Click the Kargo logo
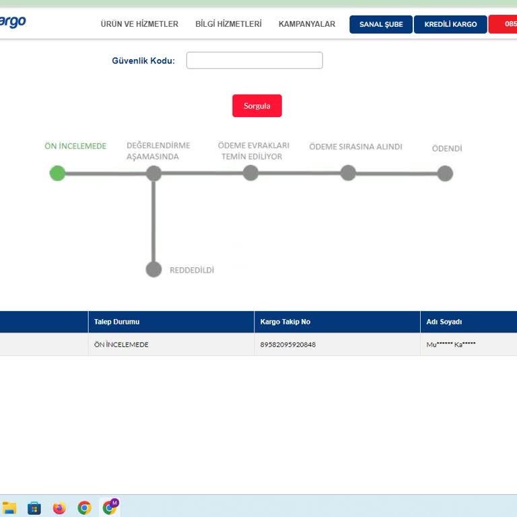The width and height of the screenshot is (517, 517). pos(13,22)
